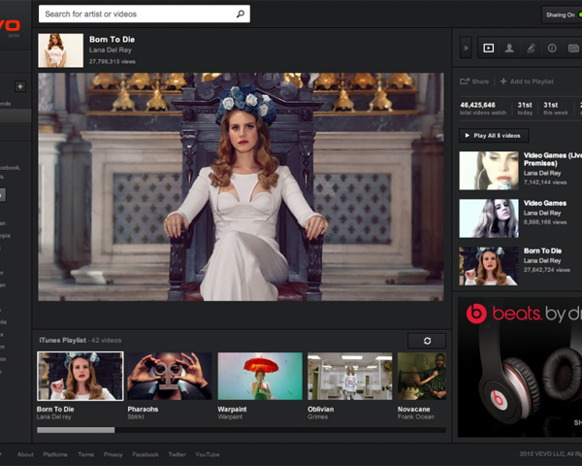The image size is (582, 466).
Task: Click the playlist horizontal scrollbar handle
Action: pos(76,430)
